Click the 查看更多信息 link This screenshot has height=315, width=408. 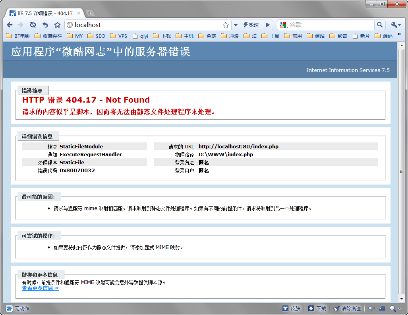[x=40, y=288]
